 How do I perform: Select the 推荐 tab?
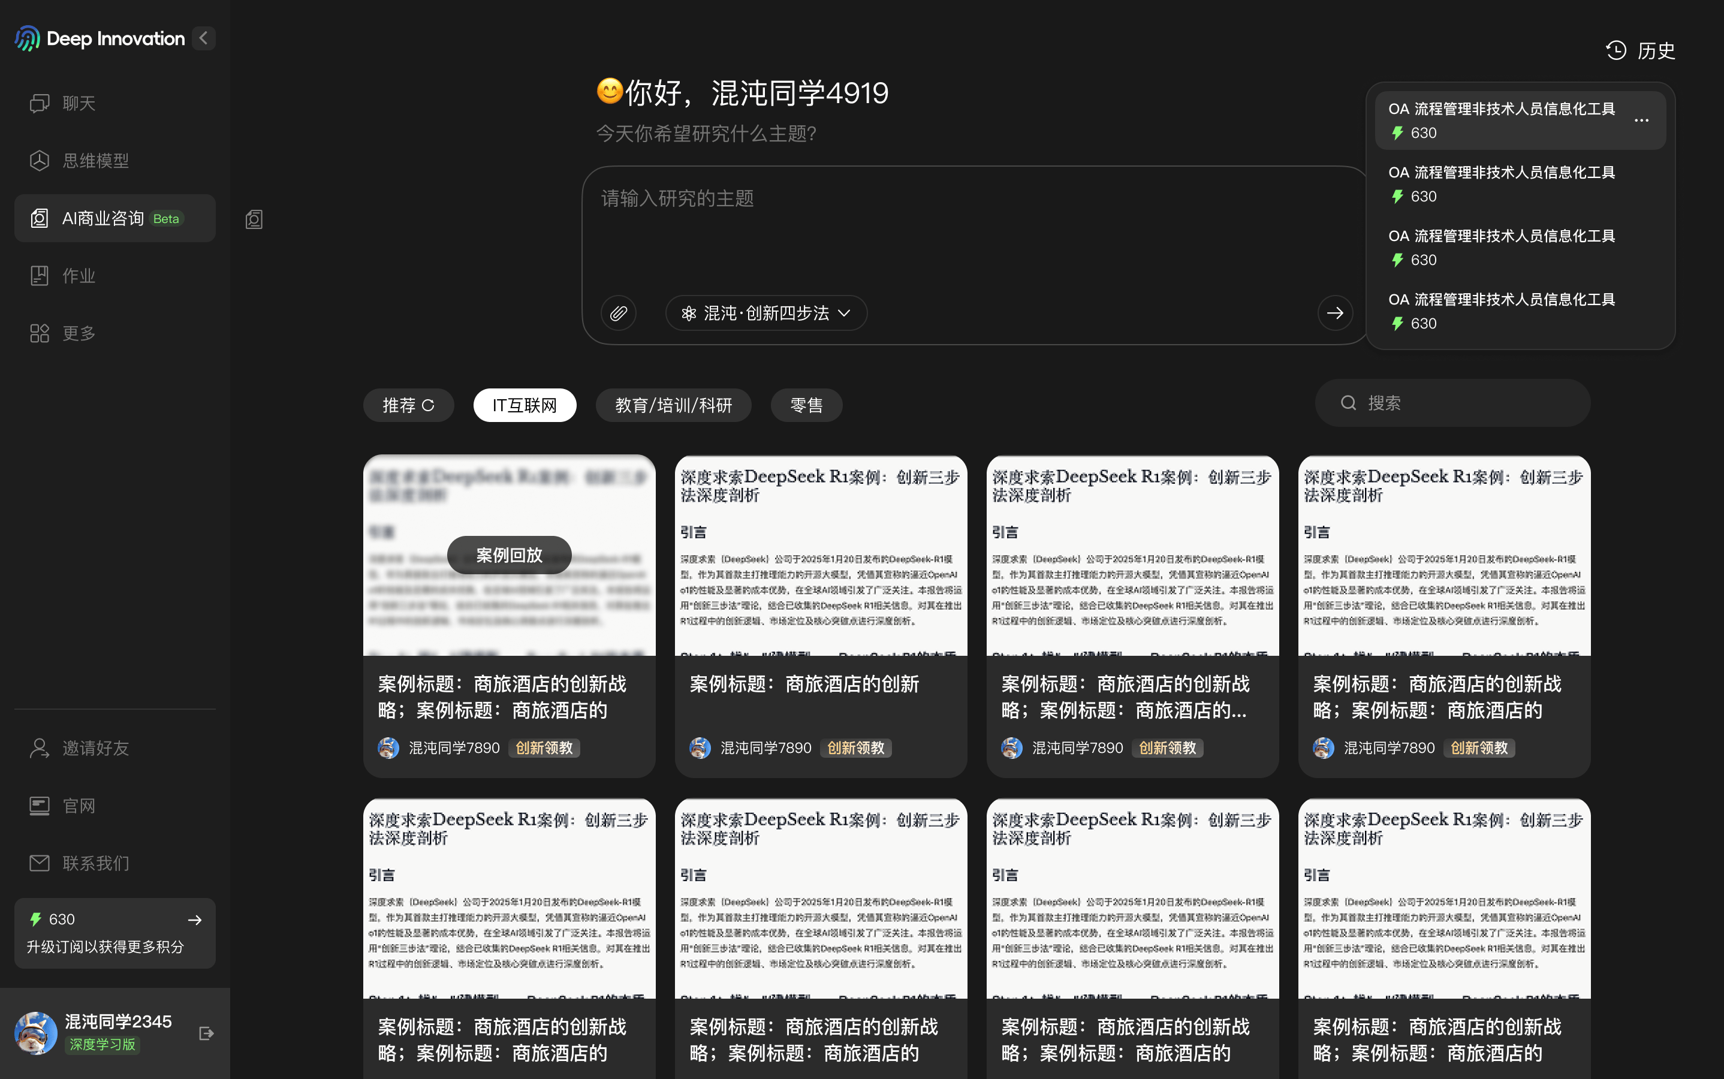click(408, 405)
